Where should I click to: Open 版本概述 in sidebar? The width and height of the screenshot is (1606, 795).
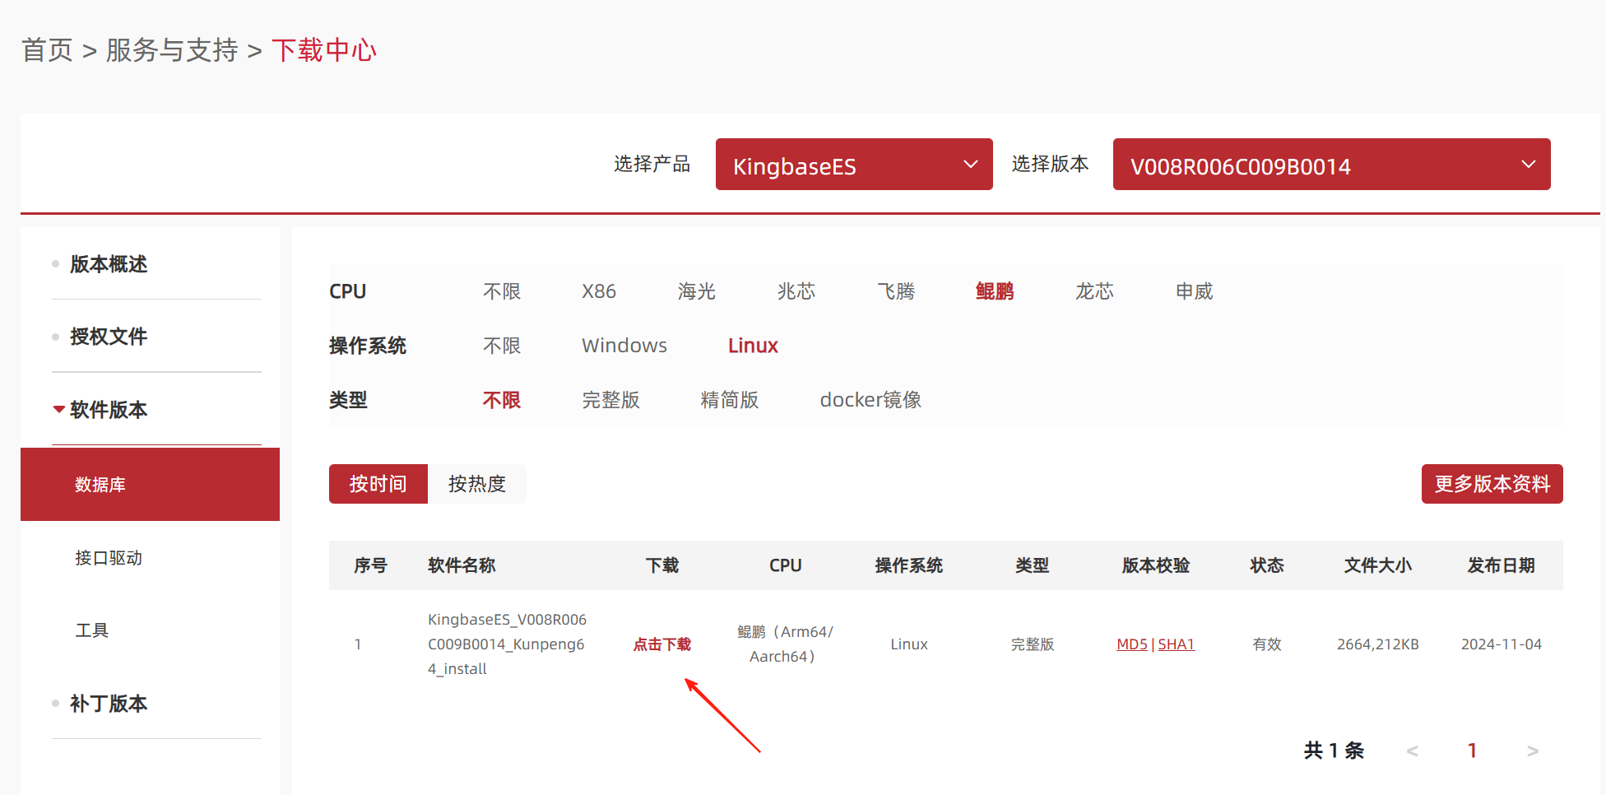[x=109, y=264]
